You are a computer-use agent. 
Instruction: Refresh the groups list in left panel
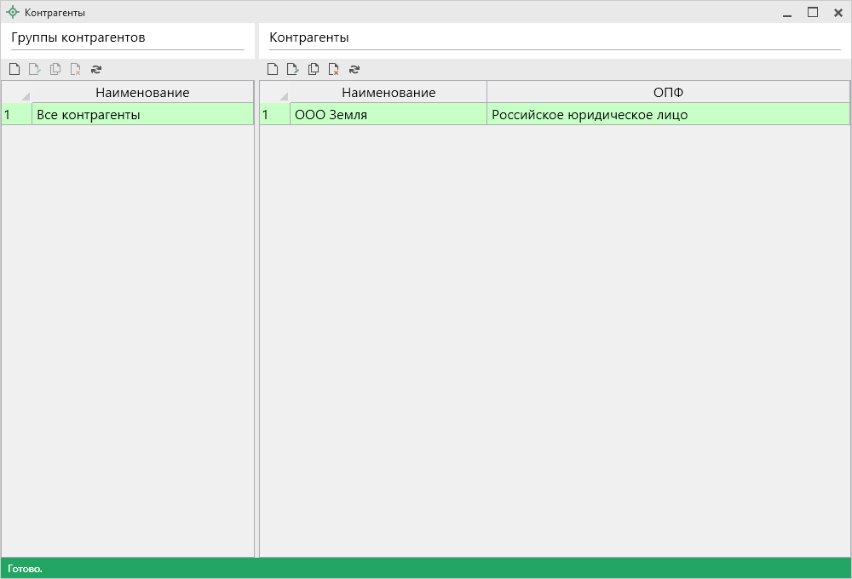(96, 69)
